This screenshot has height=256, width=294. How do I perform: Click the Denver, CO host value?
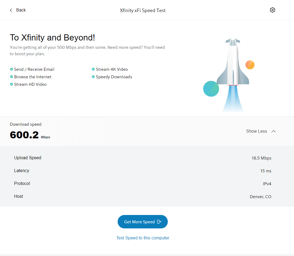coord(260,197)
